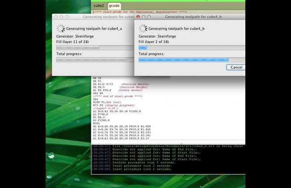
Task: Zoom the cube4_b toolpath dialog window
Action: click(149, 17)
